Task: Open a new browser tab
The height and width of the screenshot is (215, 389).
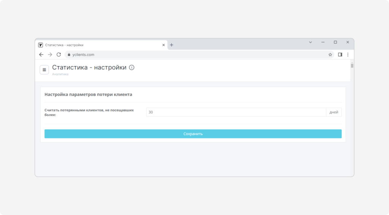Action: [x=171, y=45]
